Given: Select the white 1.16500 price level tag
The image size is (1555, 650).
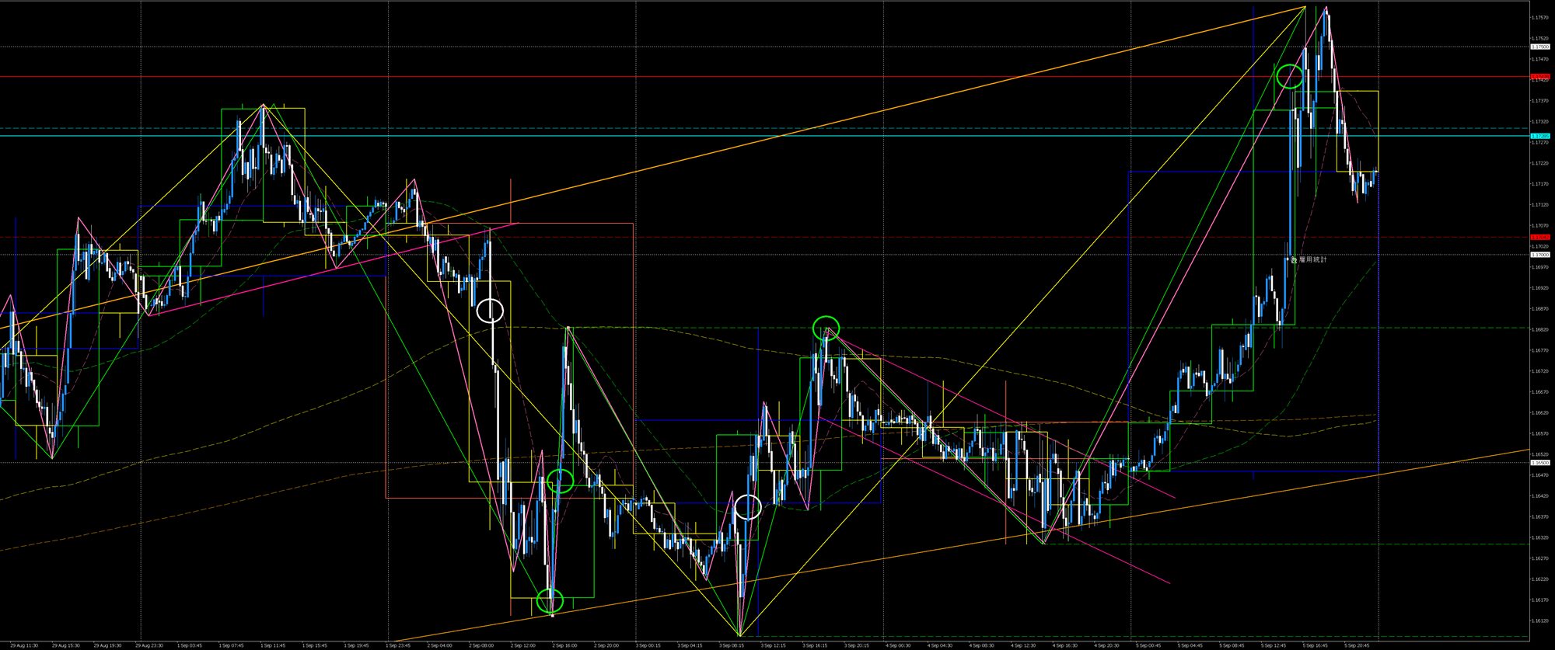Looking at the screenshot, I should tap(1539, 463).
